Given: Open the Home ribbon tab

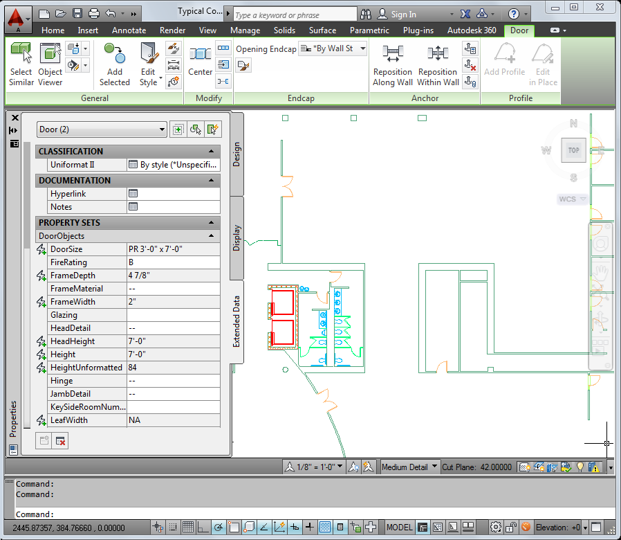Looking at the screenshot, I should pyautogui.click(x=53, y=30).
